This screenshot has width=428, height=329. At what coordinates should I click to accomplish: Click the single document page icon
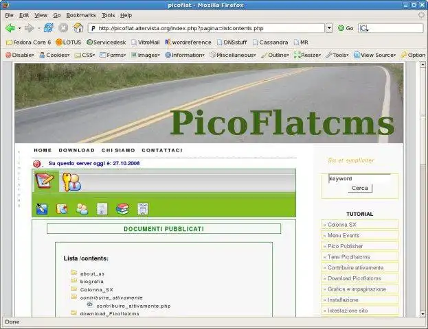[x=102, y=209]
